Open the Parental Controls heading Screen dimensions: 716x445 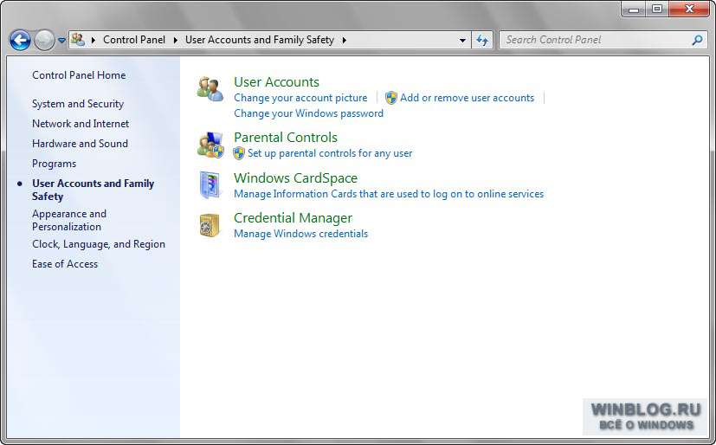286,138
